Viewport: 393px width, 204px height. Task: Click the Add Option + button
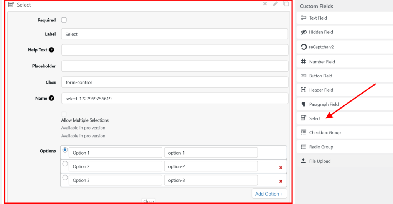tap(269, 194)
